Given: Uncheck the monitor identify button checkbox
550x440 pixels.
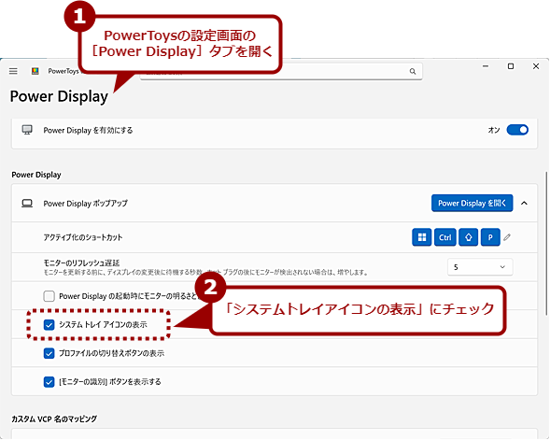Looking at the screenshot, I should pos(49,381).
